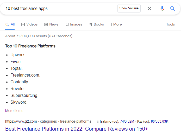This screenshot has height=132, width=181.
Task: Switch to the News tab
Action: pos(51,24)
